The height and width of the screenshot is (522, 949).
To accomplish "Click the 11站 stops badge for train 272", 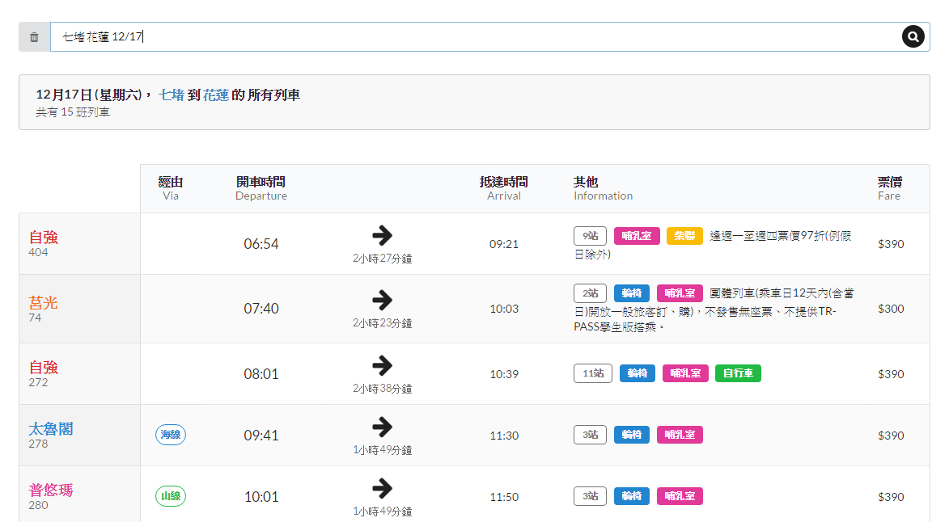I will point(593,373).
